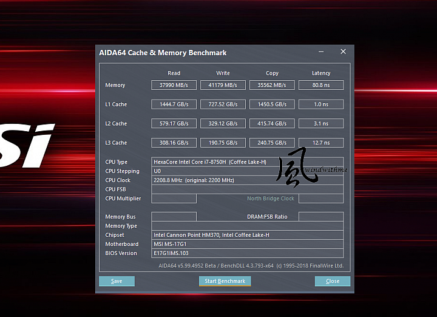The width and height of the screenshot is (437, 317).
Task: Click the CPU Clock label
Action: pyautogui.click(x=118, y=180)
